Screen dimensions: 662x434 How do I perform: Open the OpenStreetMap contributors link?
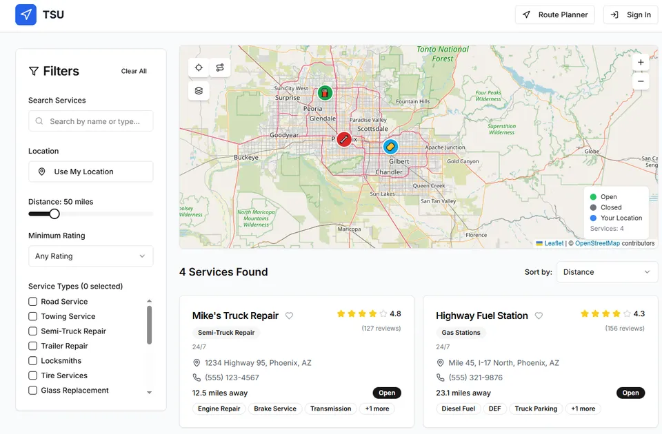click(x=597, y=243)
